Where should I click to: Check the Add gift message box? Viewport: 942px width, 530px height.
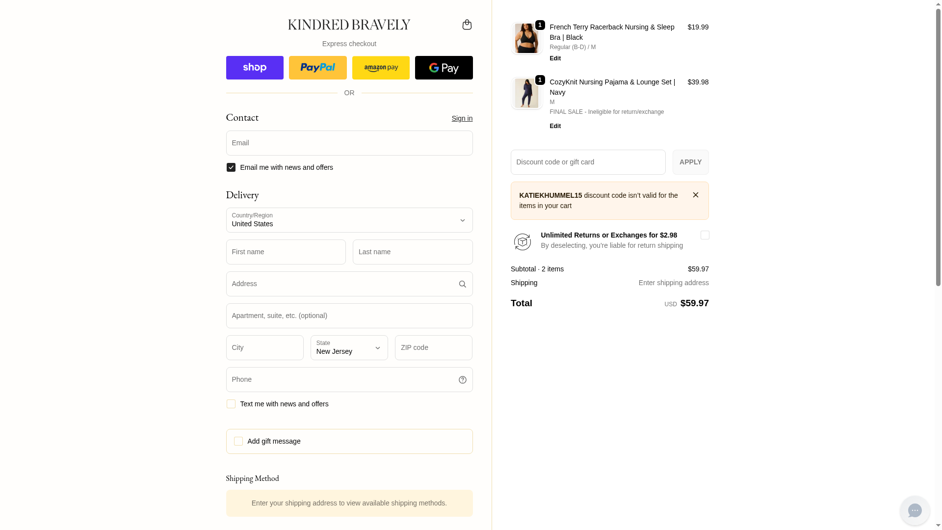point(238,441)
